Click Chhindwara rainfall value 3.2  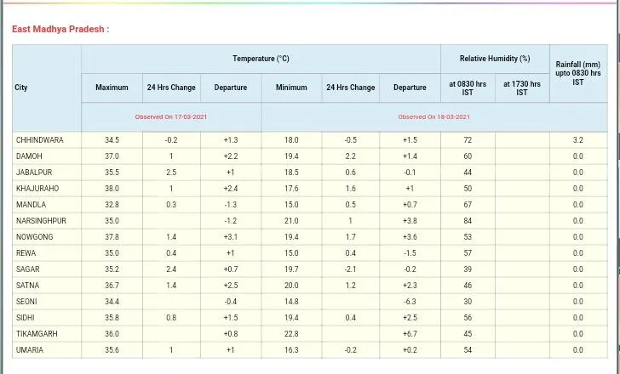tap(578, 140)
